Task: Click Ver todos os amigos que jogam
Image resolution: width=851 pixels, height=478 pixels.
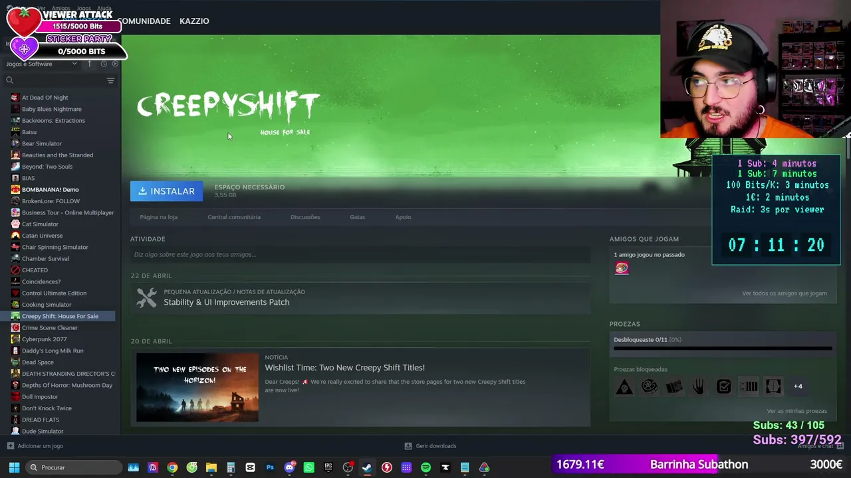Action: click(785, 293)
